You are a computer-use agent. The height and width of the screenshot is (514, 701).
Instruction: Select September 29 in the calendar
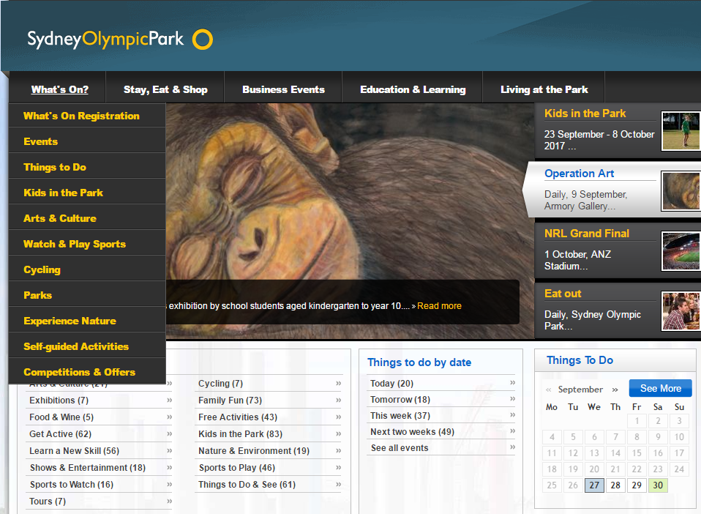[x=637, y=485]
